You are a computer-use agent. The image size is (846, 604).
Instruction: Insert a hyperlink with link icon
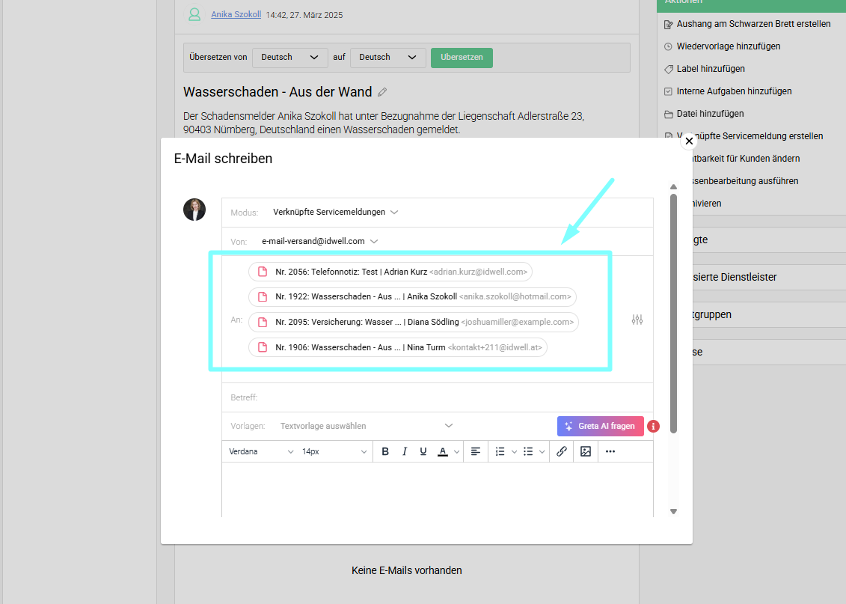coord(562,451)
